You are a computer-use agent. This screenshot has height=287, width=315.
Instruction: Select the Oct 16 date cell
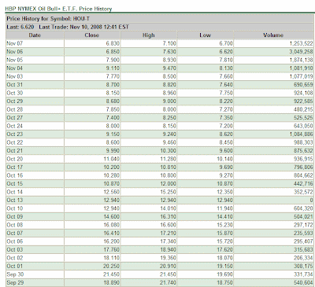point(35,175)
